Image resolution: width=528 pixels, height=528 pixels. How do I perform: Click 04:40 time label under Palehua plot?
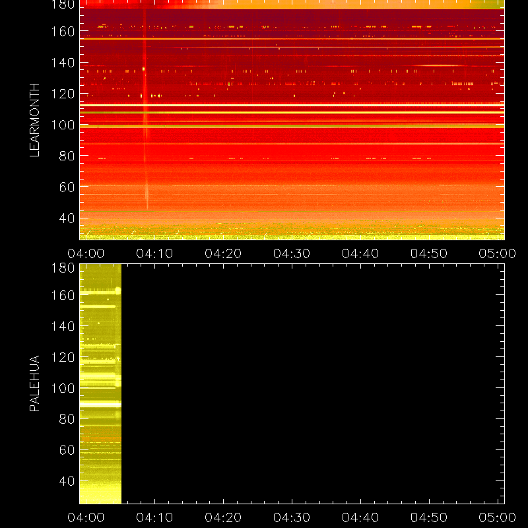click(x=360, y=517)
